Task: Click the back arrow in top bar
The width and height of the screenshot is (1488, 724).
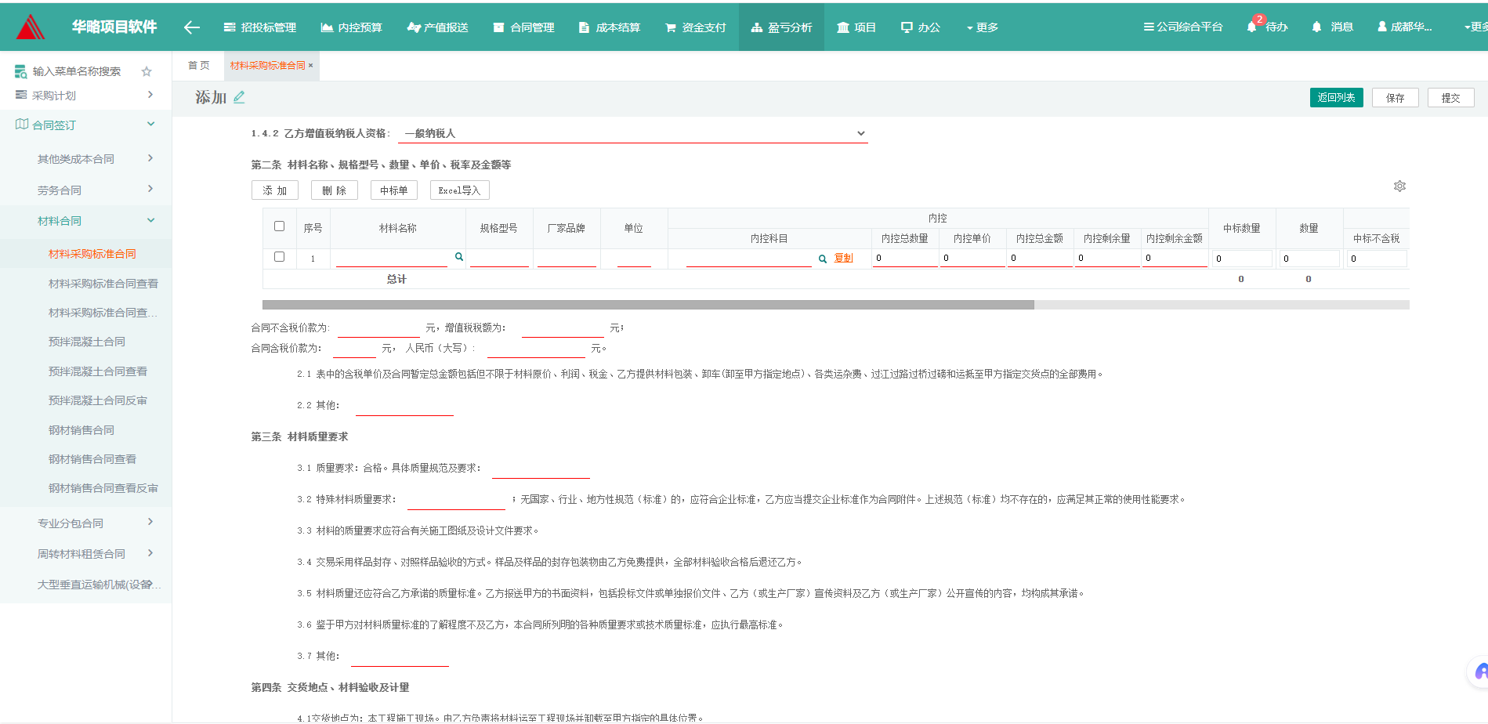Action: coord(192,27)
